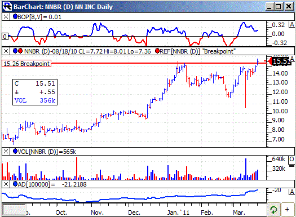The image size is (296, 217).
Task: Click the 7.00 price axis label
Action: 278,139
